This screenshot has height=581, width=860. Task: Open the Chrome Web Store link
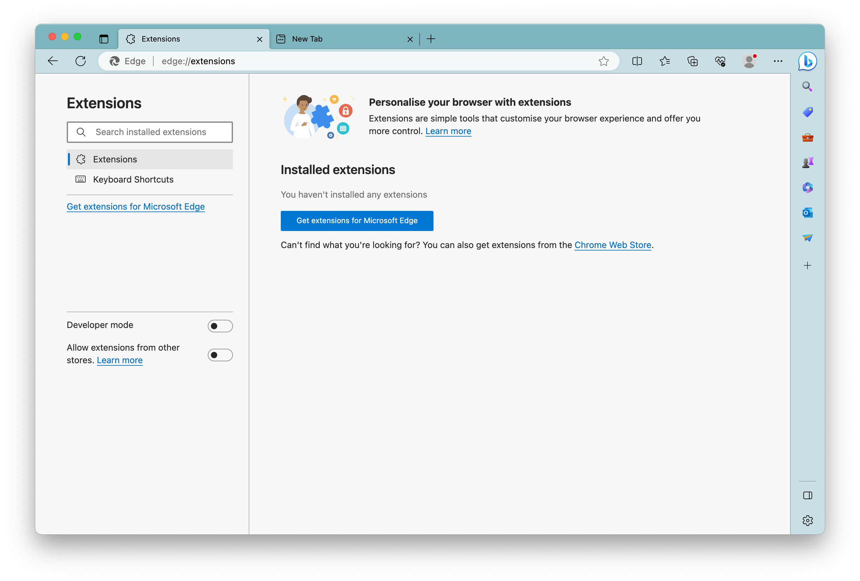(612, 245)
